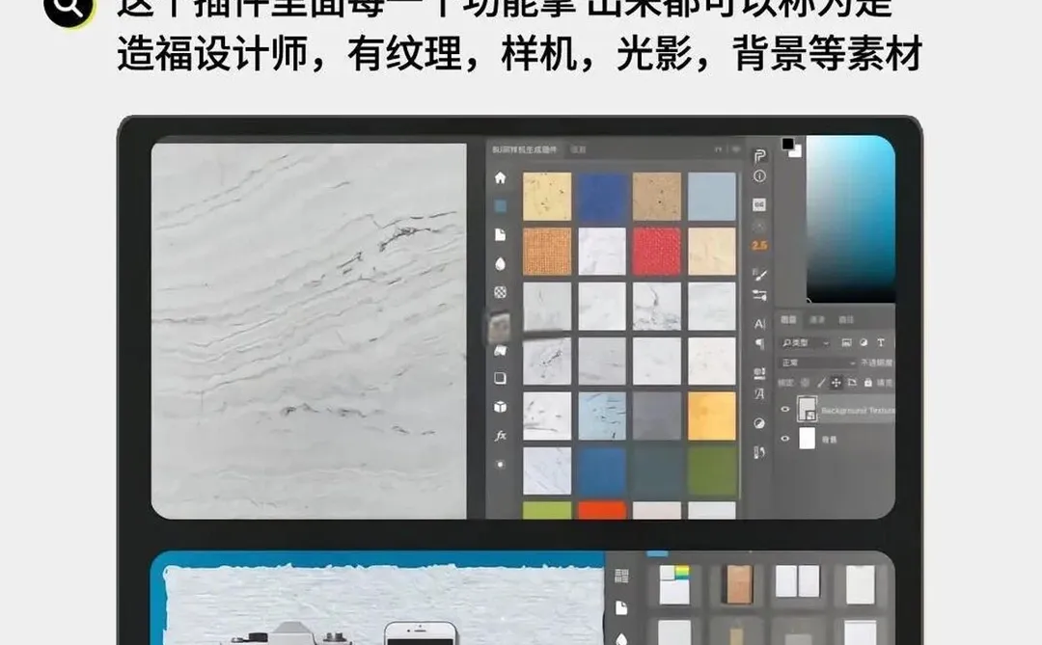This screenshot has height=645, width=1042.
Task: Apply the orange burlap texture
Action: 547,252
